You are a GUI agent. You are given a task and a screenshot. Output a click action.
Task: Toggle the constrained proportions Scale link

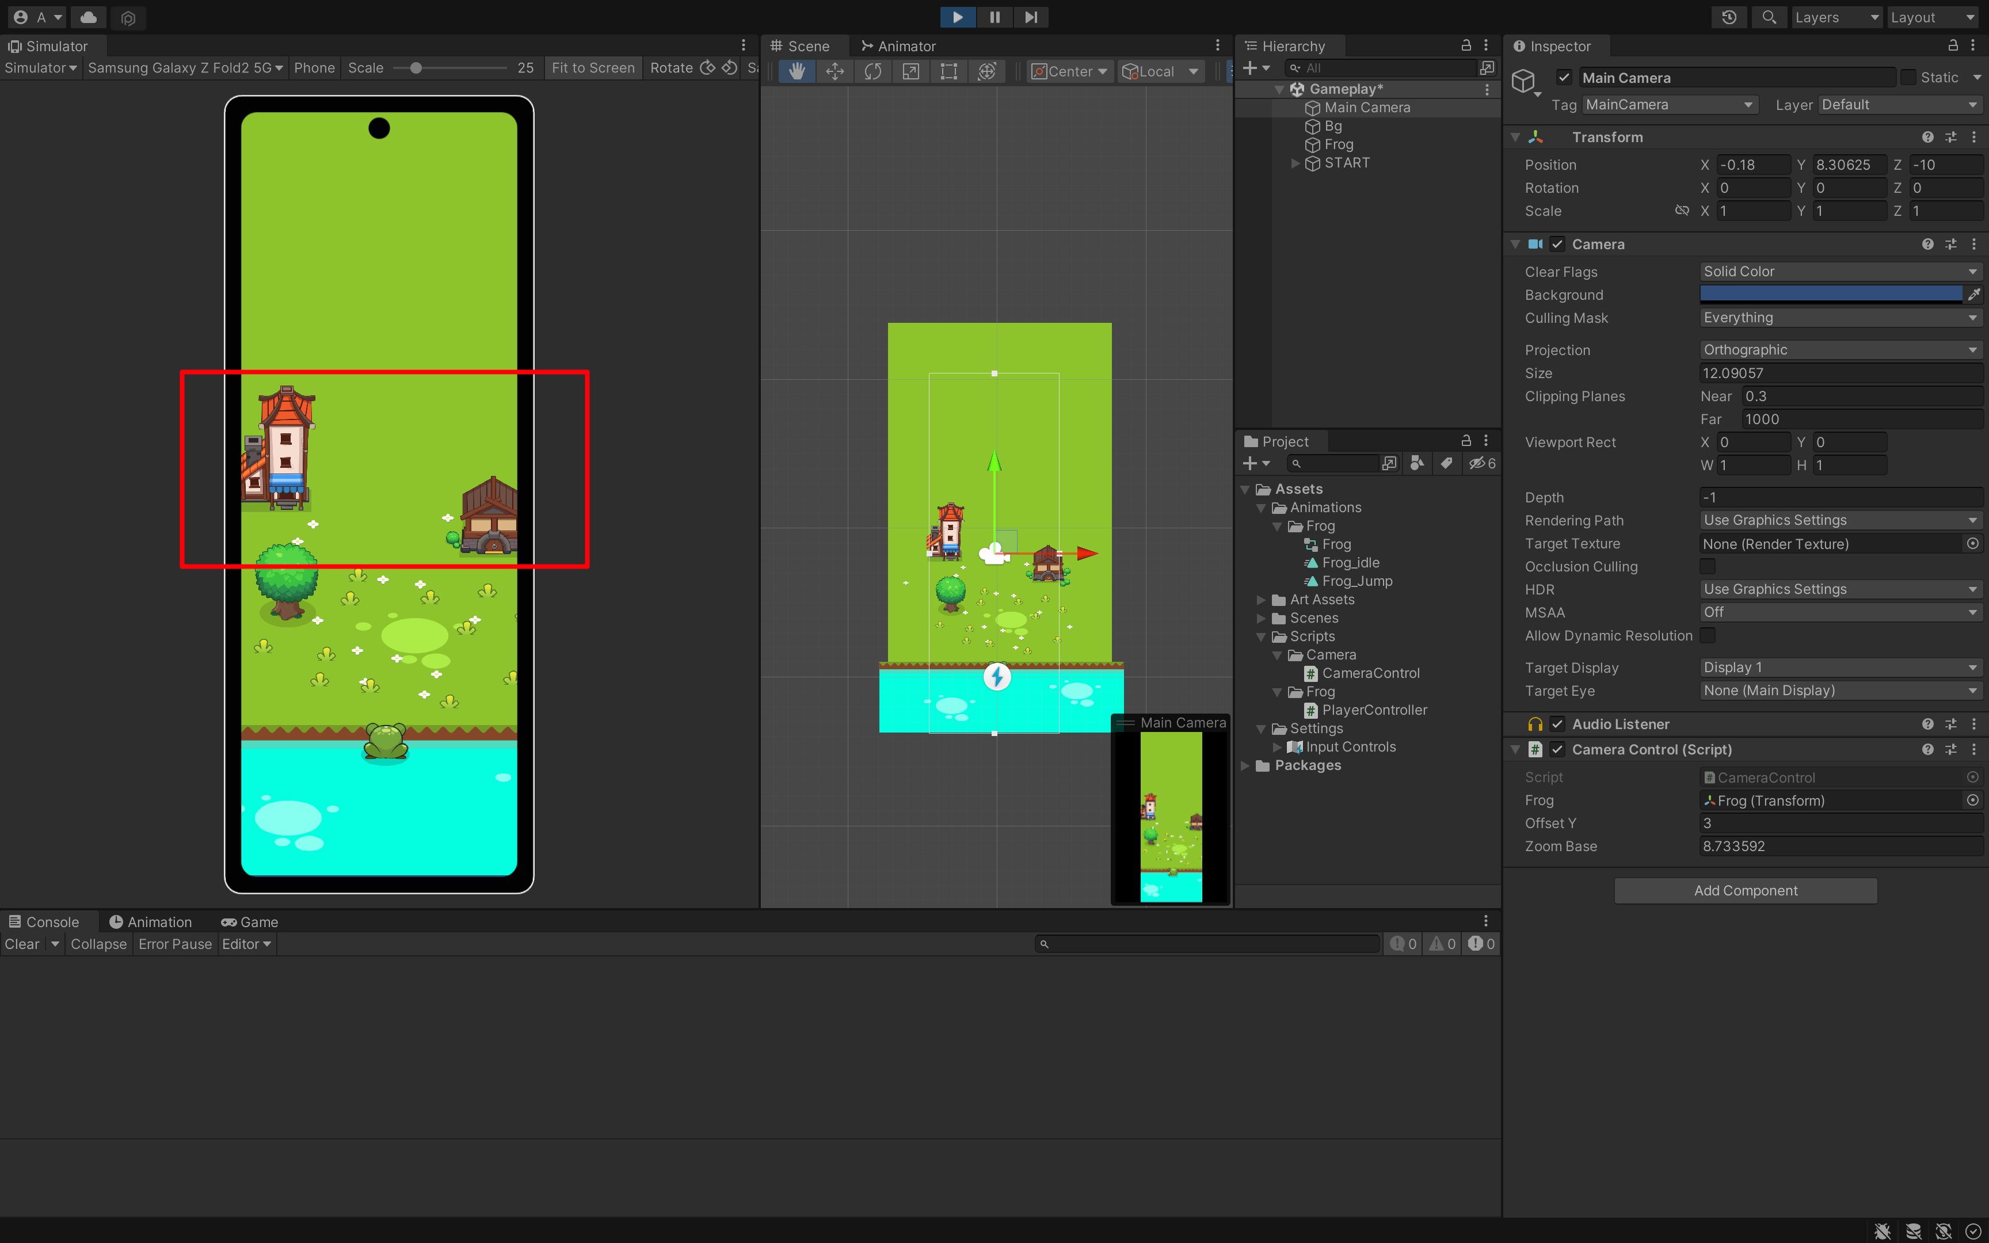[1682, 211]
